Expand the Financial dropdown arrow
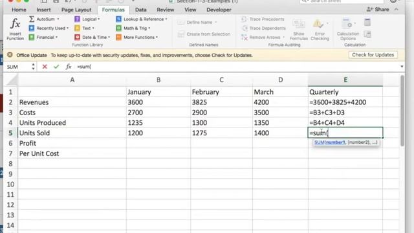 [56, 38]
